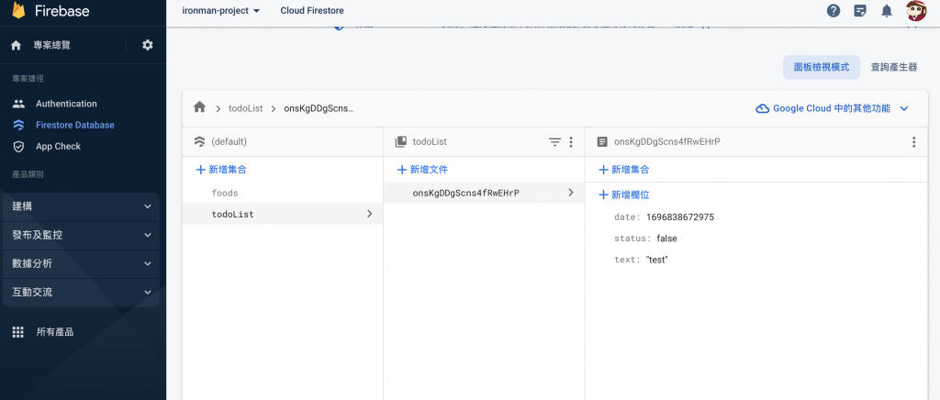Open the todoList collection three-dot menu

point(571,142)
